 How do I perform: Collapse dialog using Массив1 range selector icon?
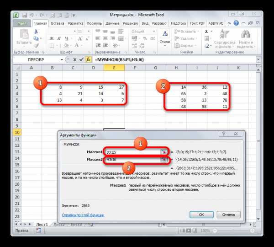163,152
